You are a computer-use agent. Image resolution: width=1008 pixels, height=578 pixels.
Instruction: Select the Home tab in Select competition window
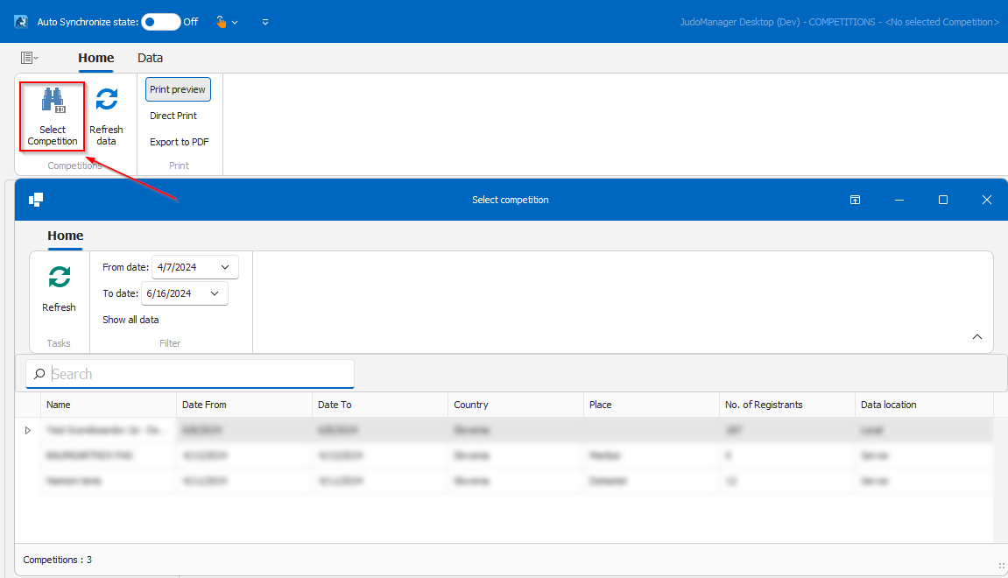point(66,236)
